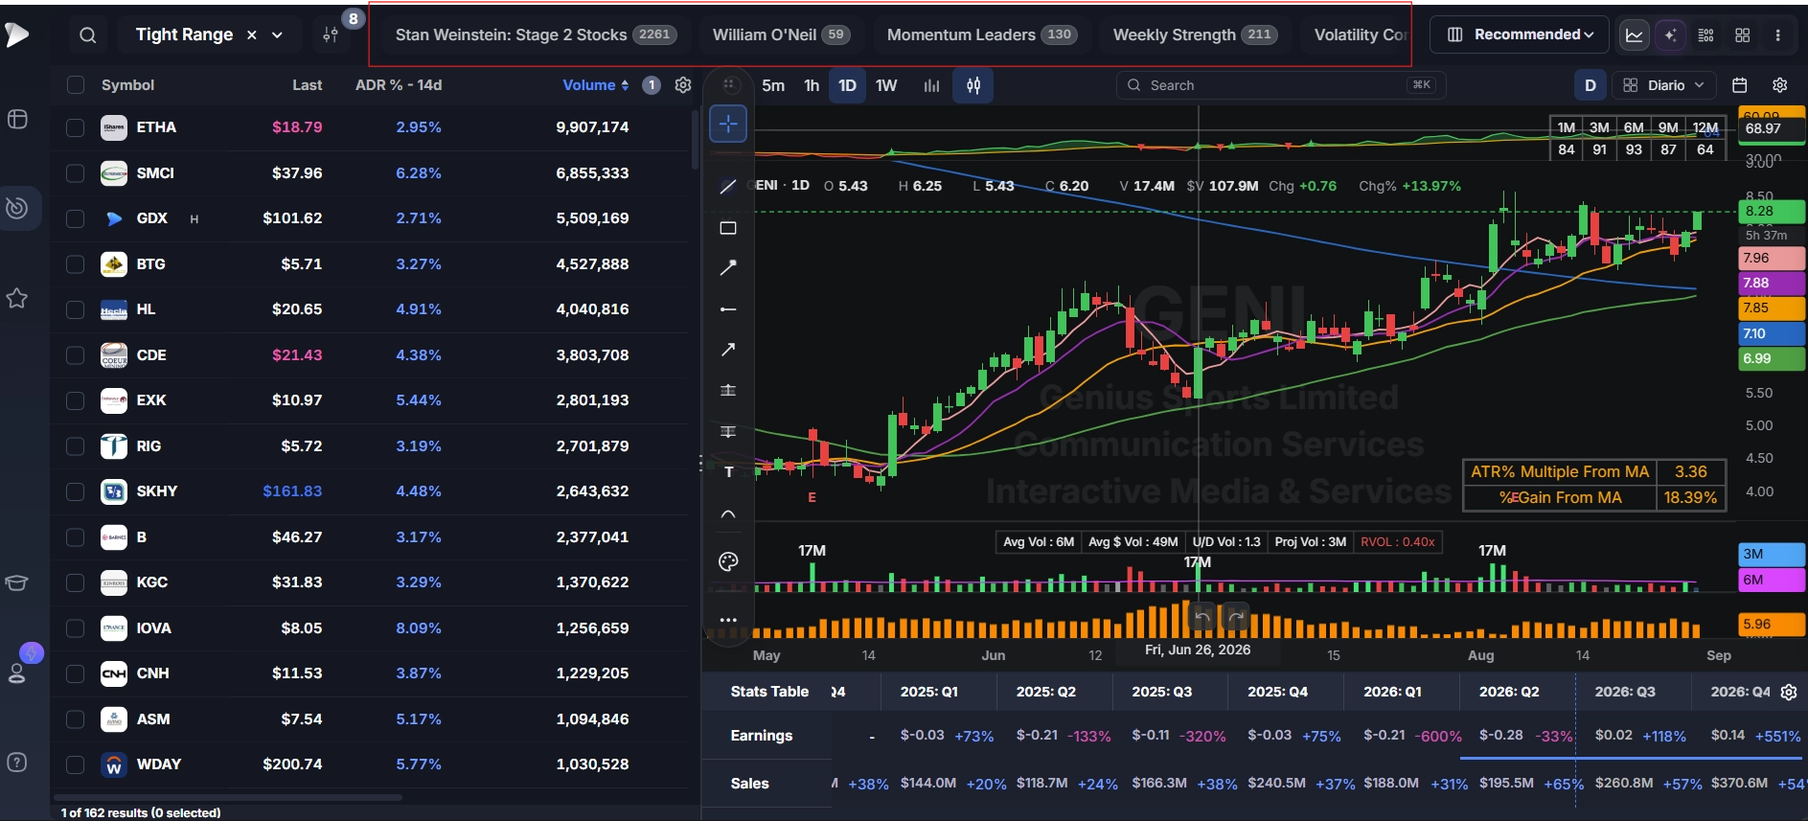
Task: Select the text annotation tool
Action: point(728,472)
